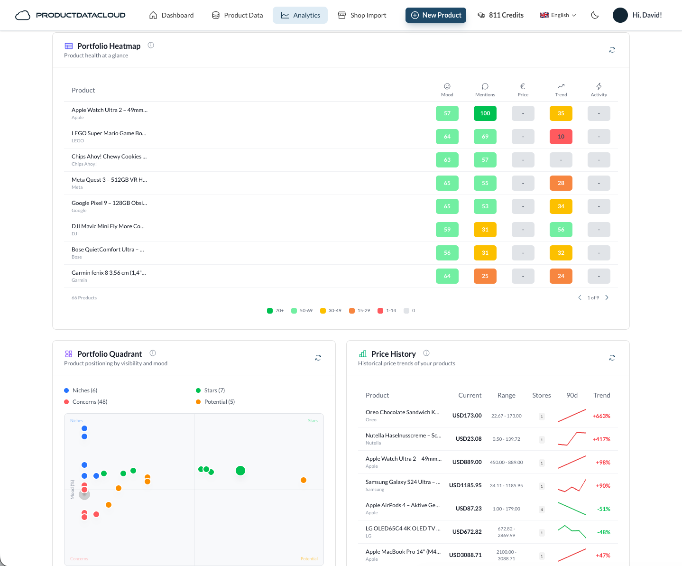Screen dimensions: 682x566
Task: Sort Price History by Trend column
Action: 602,395
